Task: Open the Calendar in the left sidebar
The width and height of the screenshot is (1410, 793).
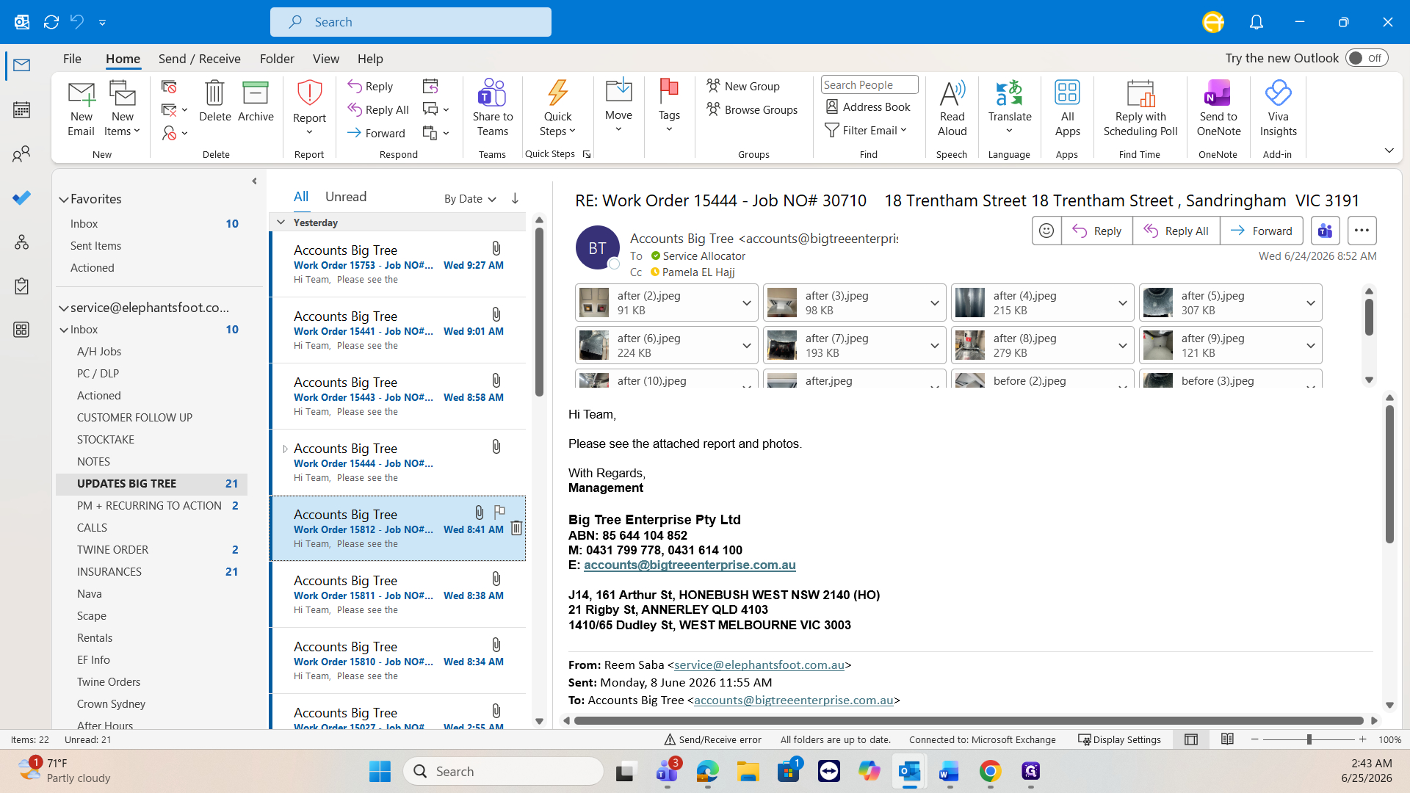Action: [x=21, y=110]
